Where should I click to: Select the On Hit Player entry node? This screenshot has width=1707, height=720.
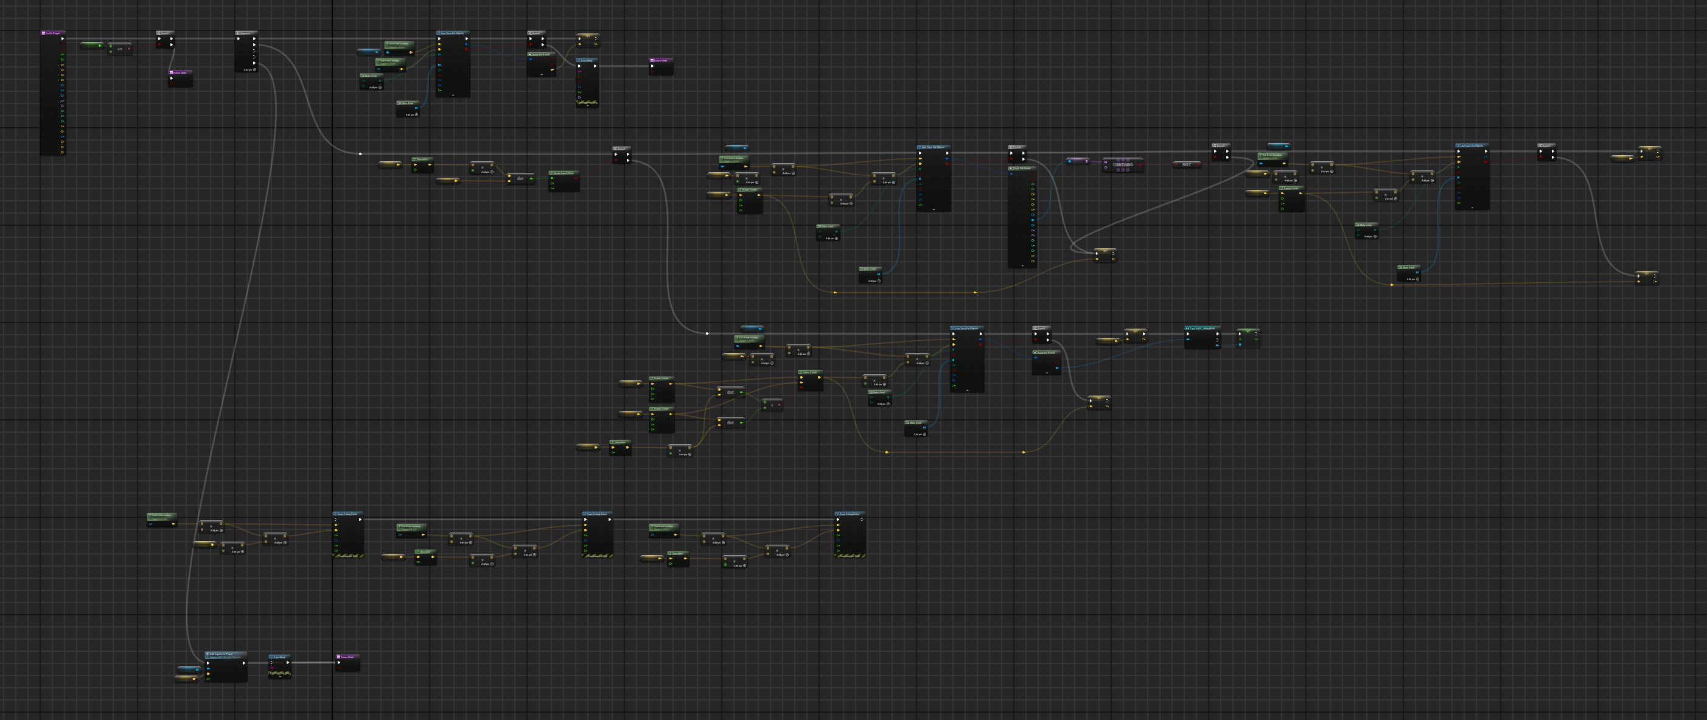[53, 93]
